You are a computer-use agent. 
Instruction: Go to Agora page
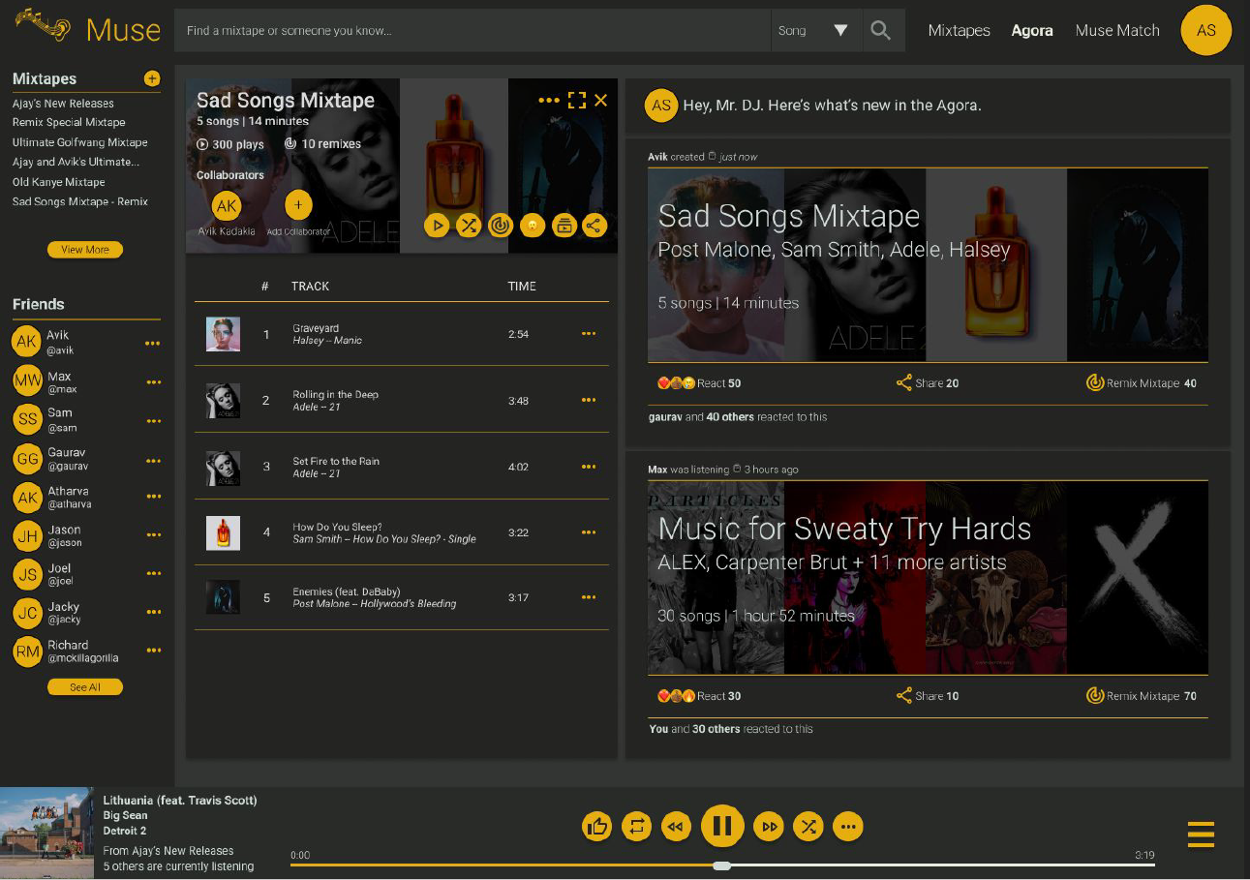pos(1032,30)
